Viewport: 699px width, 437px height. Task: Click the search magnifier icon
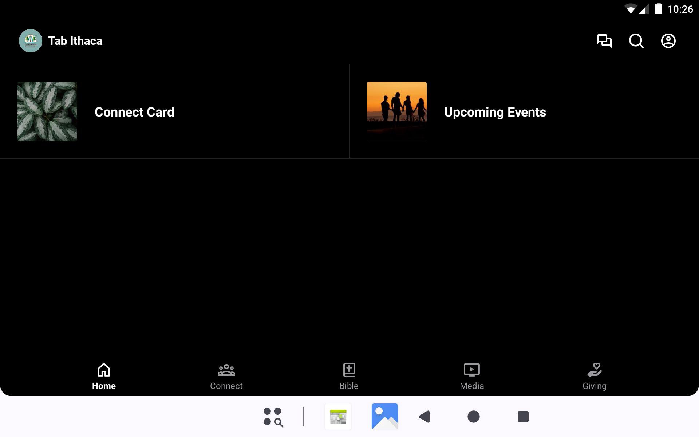(636, 41)
